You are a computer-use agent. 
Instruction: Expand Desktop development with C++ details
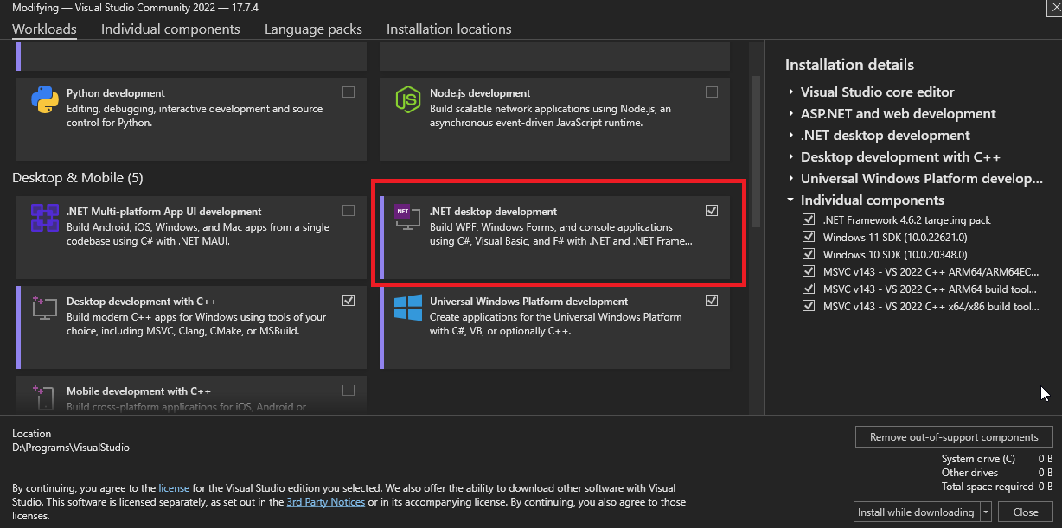click(x=790, y=156)
